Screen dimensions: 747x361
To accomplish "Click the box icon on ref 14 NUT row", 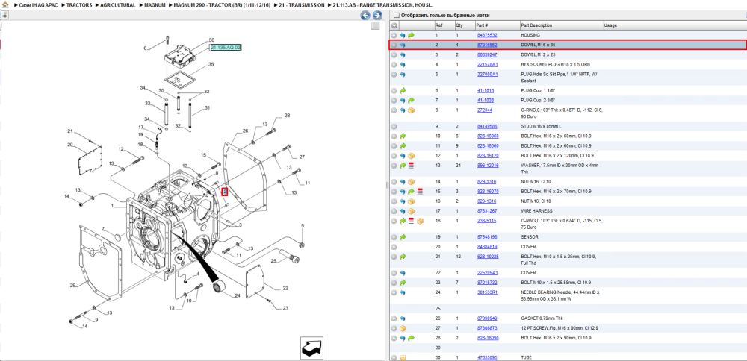I will (x=411, y=182).
